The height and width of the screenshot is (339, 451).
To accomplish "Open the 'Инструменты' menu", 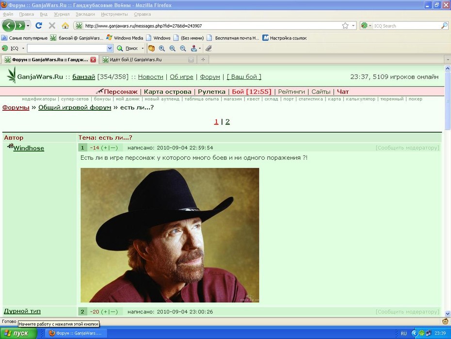I will (x=114, y=14).
